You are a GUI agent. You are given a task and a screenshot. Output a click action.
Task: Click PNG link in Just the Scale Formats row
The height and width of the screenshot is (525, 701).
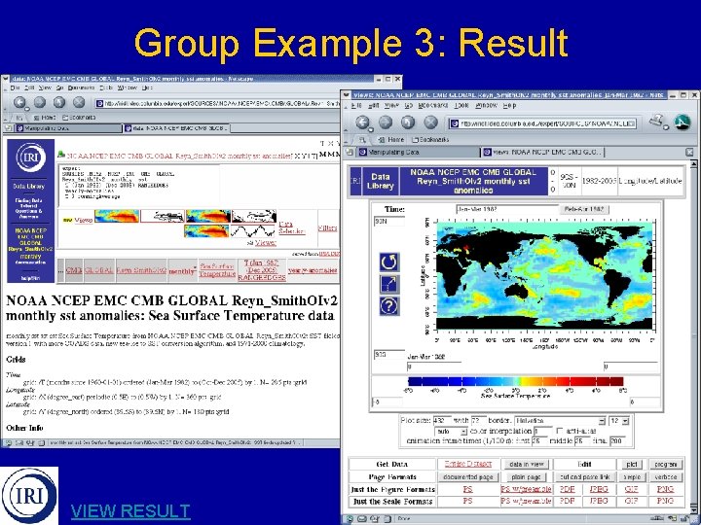pos(665,501)
